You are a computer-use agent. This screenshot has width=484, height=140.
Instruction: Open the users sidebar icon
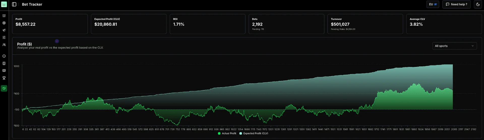pos(4,45)
